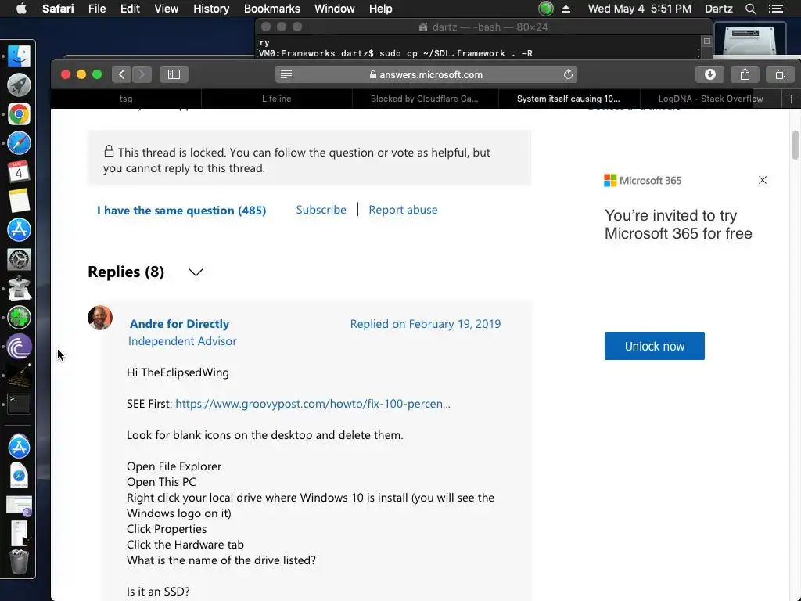Reload the answers.microsoft.com page
Viewport: 801px width, 601px height.
click(x=568, y=74)
